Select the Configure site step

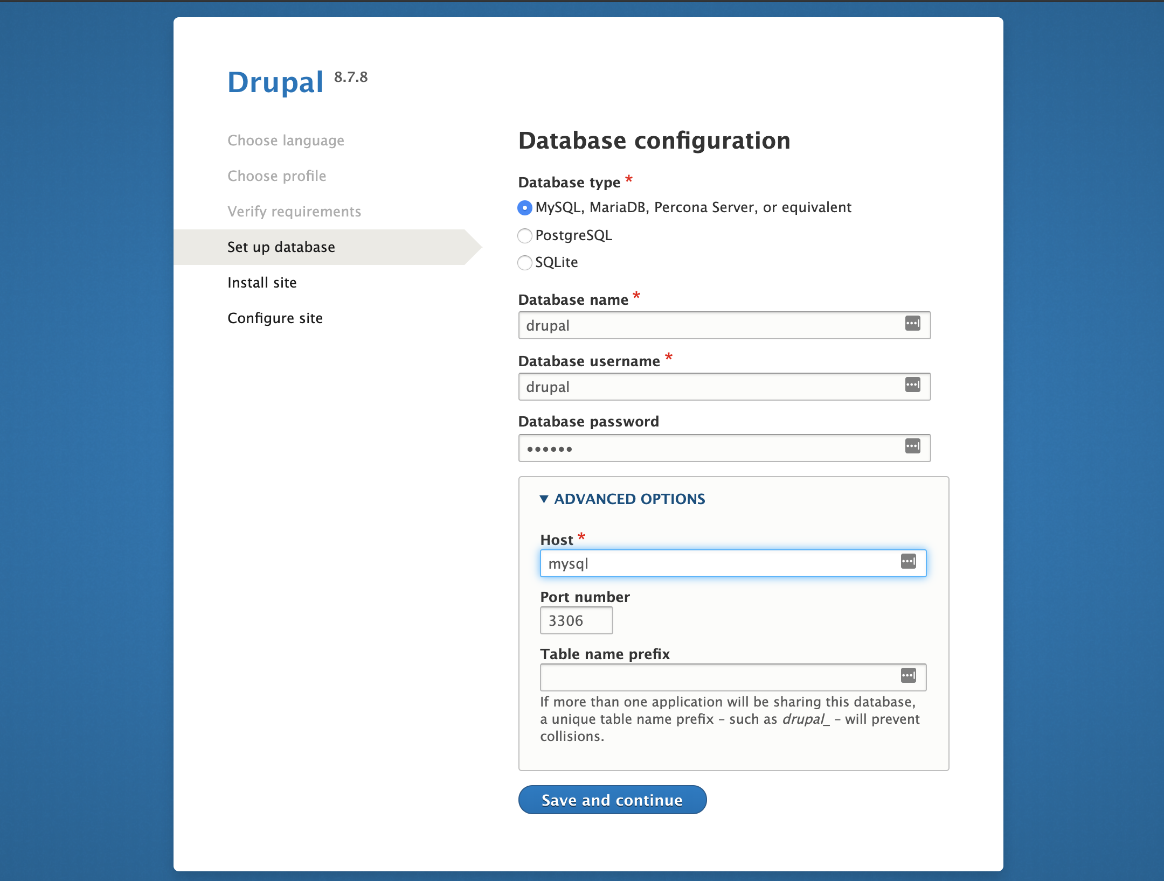click(275, 317)
